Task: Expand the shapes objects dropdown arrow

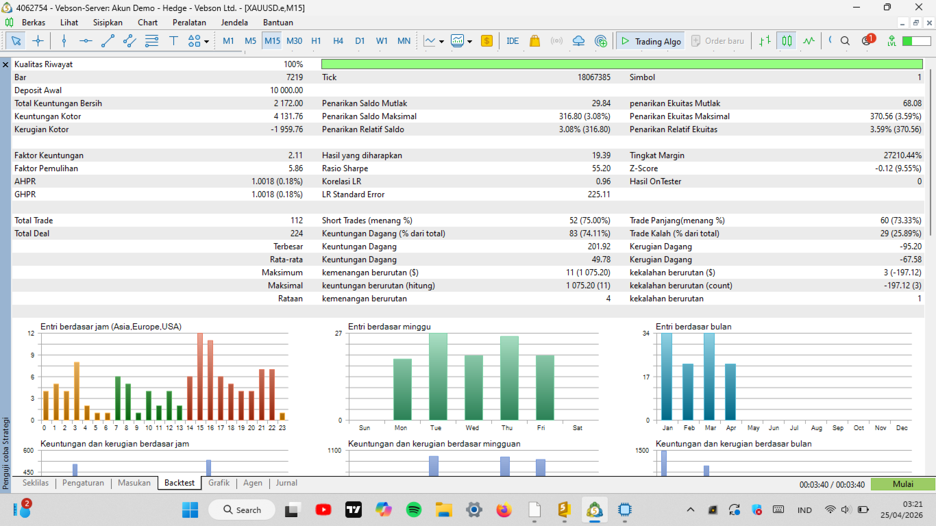Action: click(x=206, y=41)
